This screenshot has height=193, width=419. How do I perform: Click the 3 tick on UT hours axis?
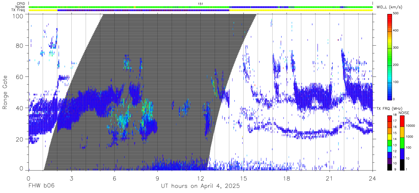(x=71, y=178)
